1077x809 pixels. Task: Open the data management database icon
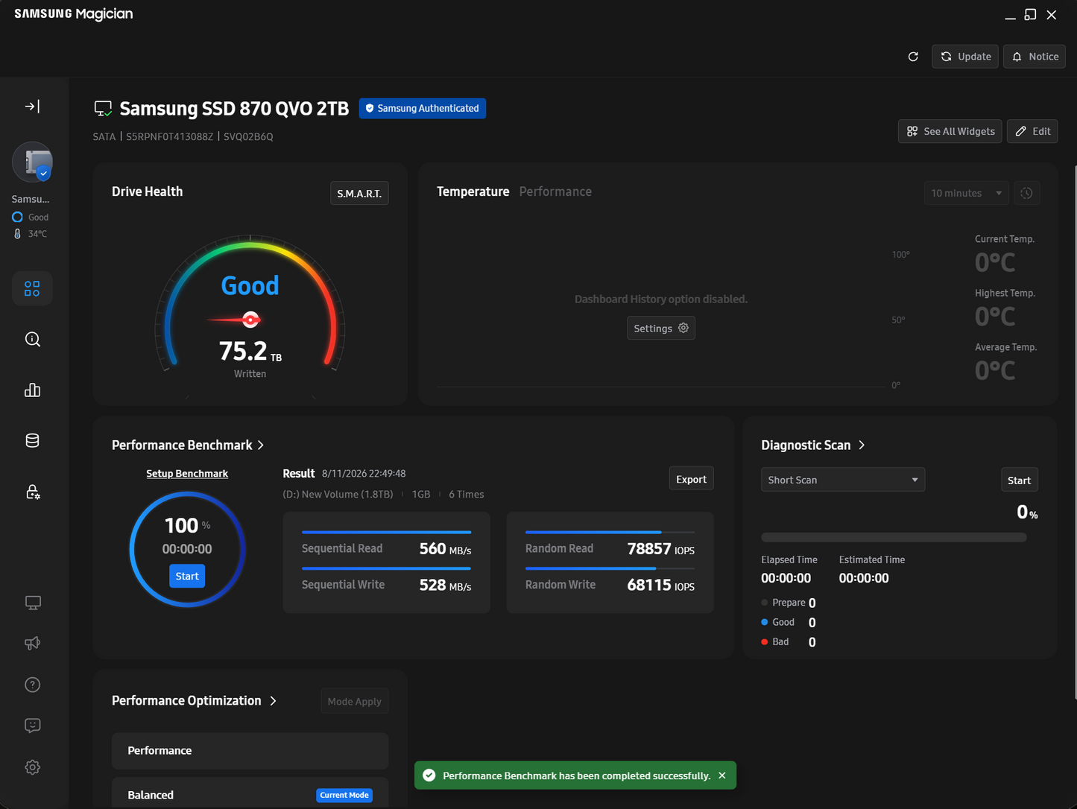pyautogui.click(x=32, y=441)
